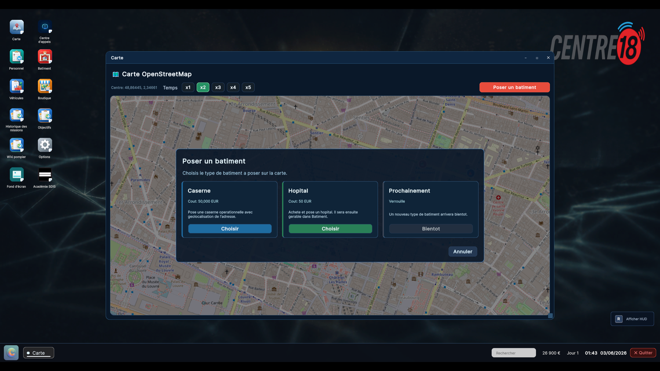
Task: Set time speed to x3
Action: click(x=218, y=87)
